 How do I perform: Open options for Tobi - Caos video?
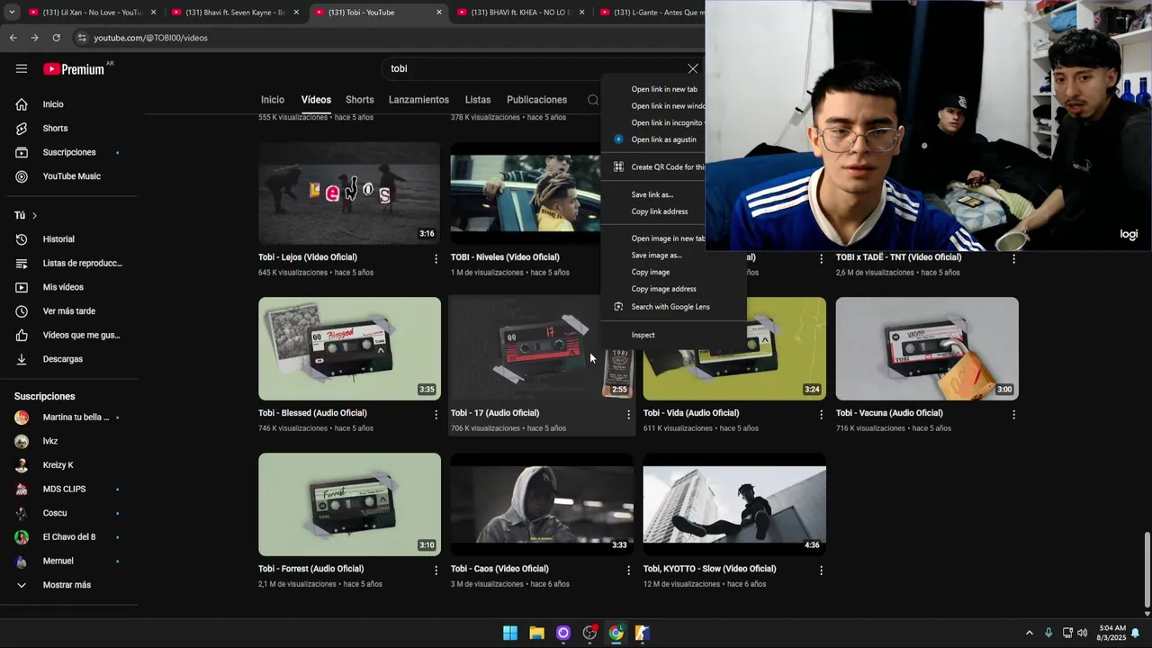pyautogui.click(x=628, y=571)
